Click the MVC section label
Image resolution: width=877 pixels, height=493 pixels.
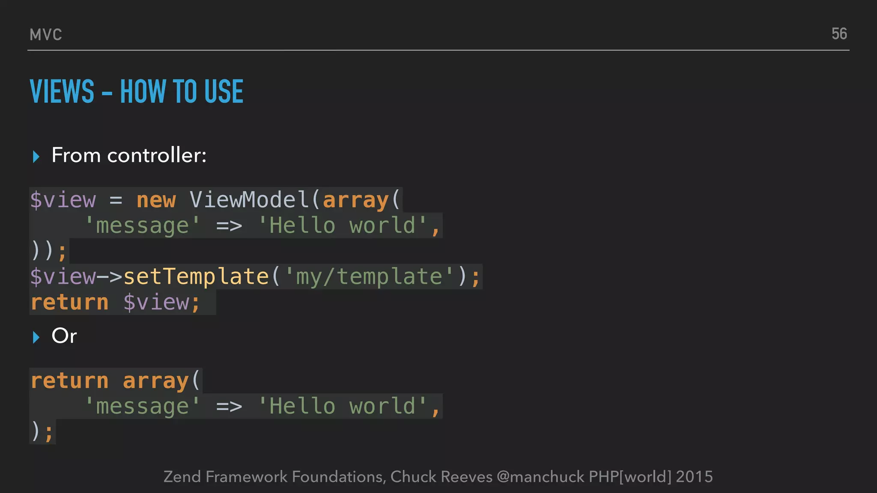click(x=46, y=35)
